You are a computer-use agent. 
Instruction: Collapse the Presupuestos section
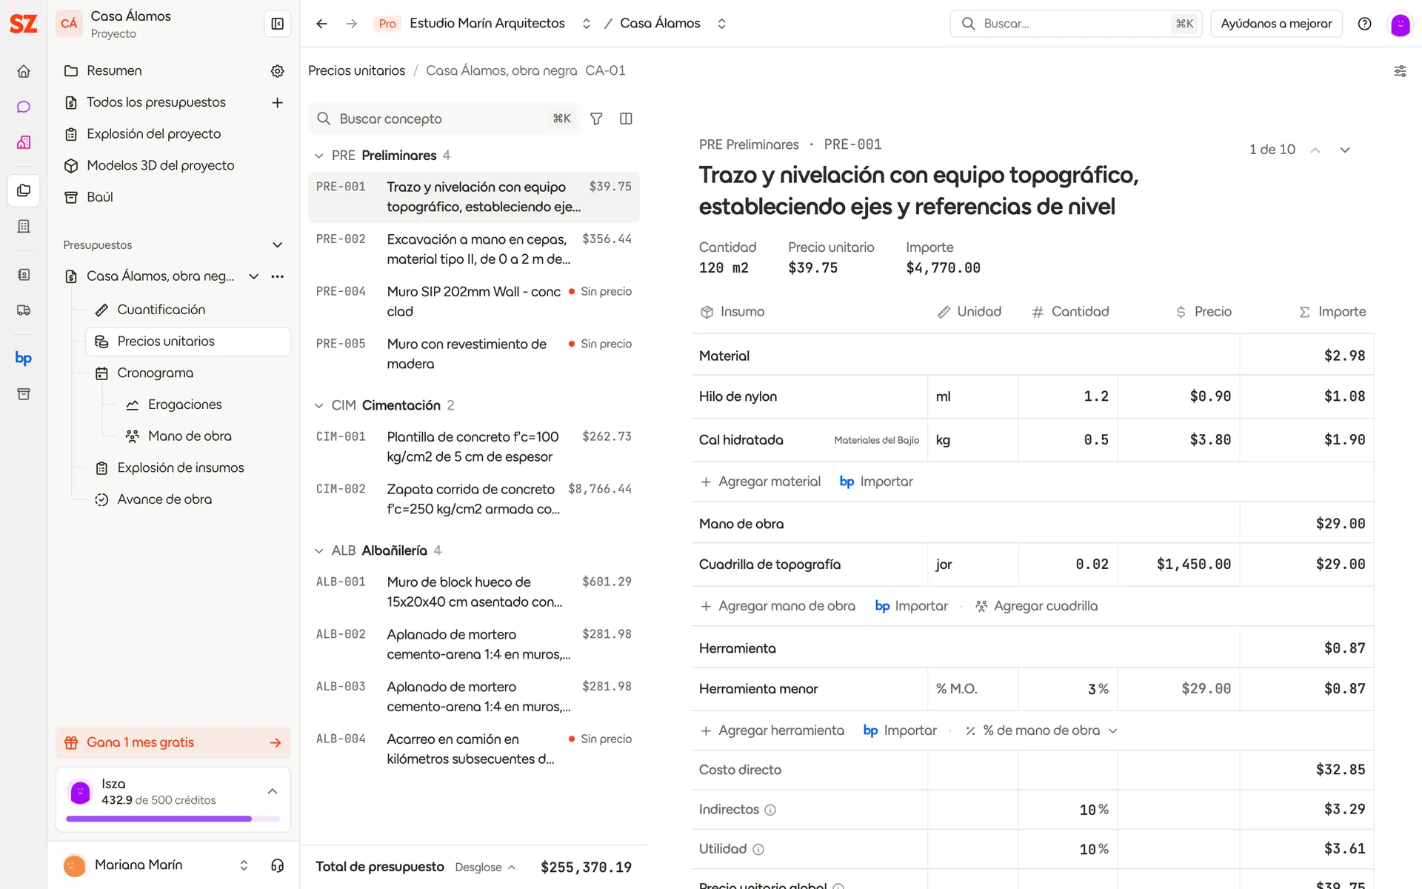(278, 245)
